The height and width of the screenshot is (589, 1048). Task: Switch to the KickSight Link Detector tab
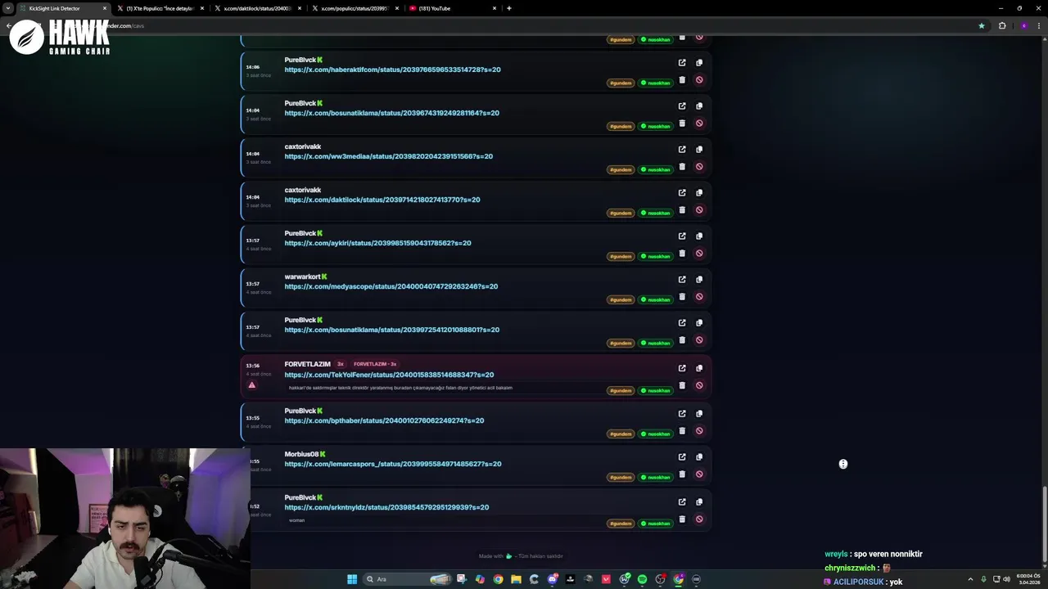tap(61, 8)
